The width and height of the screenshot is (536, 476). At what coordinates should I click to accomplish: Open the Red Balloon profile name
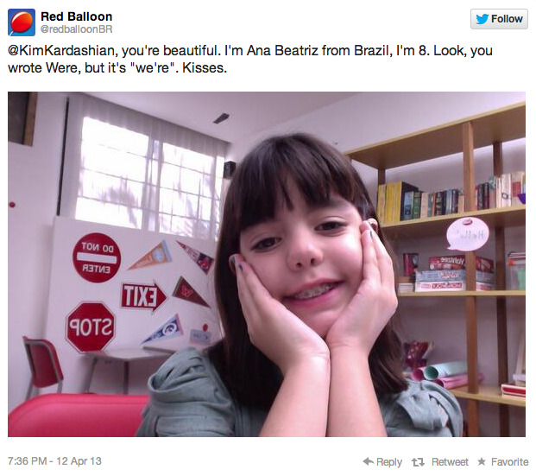pos(76,16)
